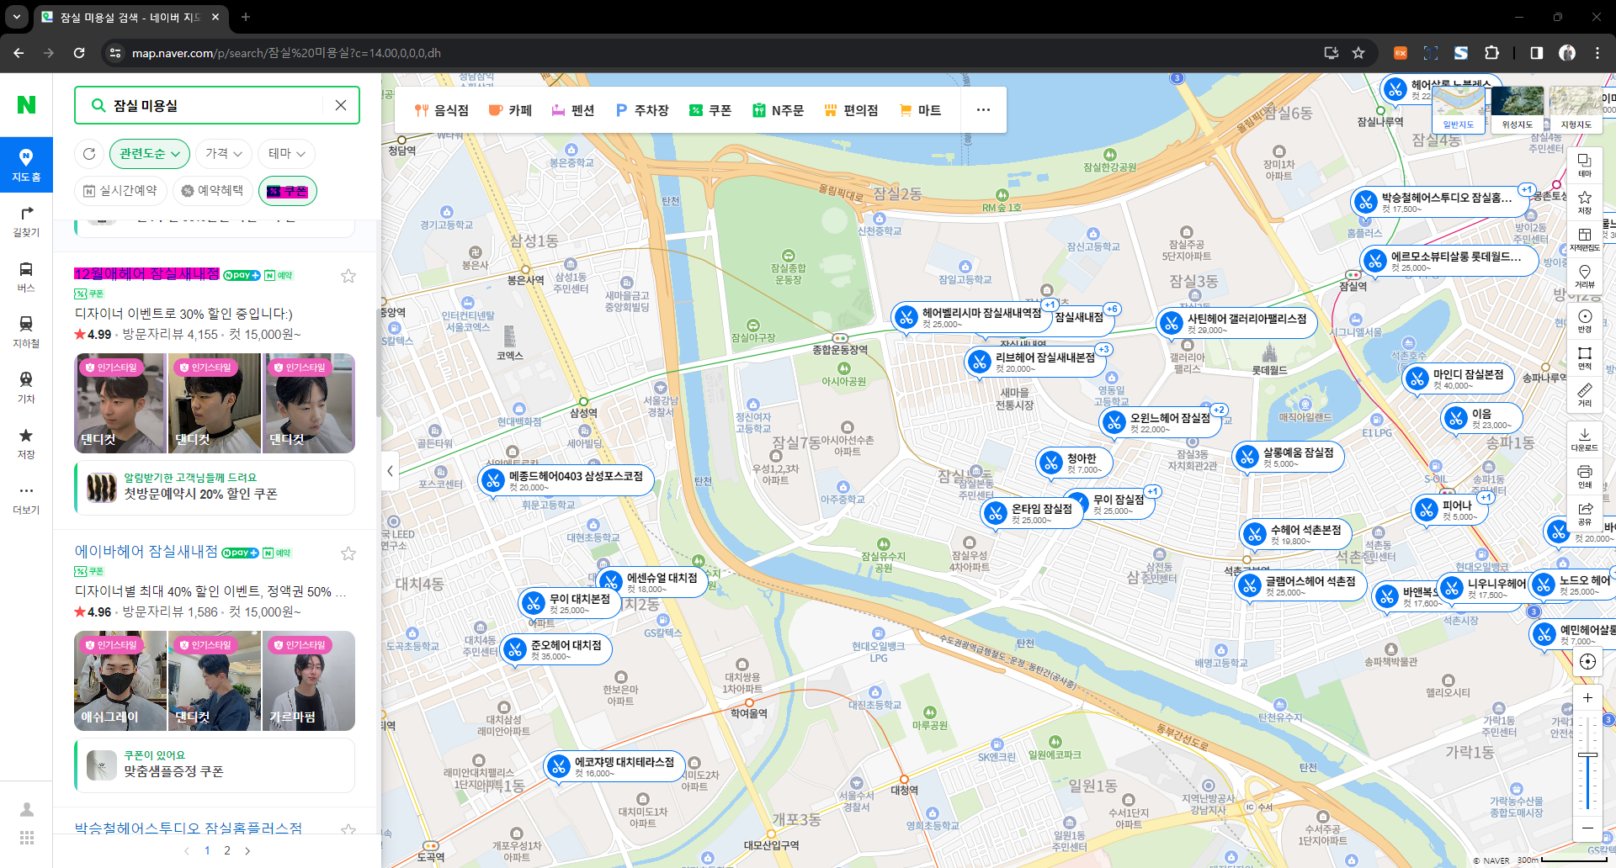Go to results page 2
The width and height of the screenshot is (1616, 868).
click(227, 850)
